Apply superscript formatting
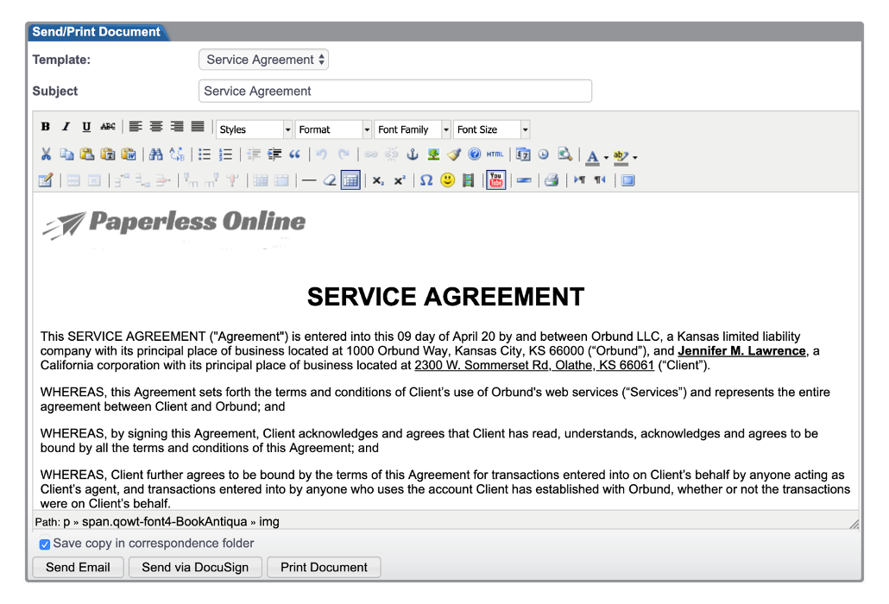Viewport: 889px width, 604px height. click(x=399, y=180)
